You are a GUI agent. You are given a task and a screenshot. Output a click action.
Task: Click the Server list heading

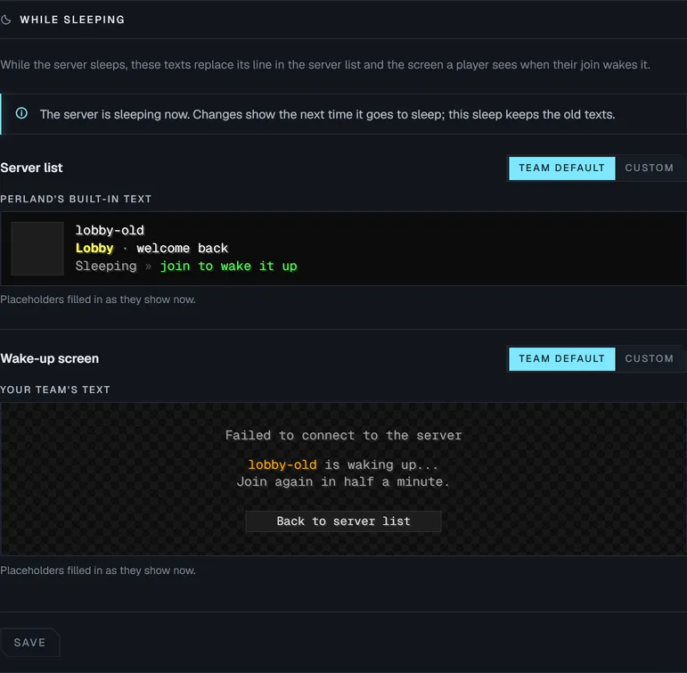point(31,168)
